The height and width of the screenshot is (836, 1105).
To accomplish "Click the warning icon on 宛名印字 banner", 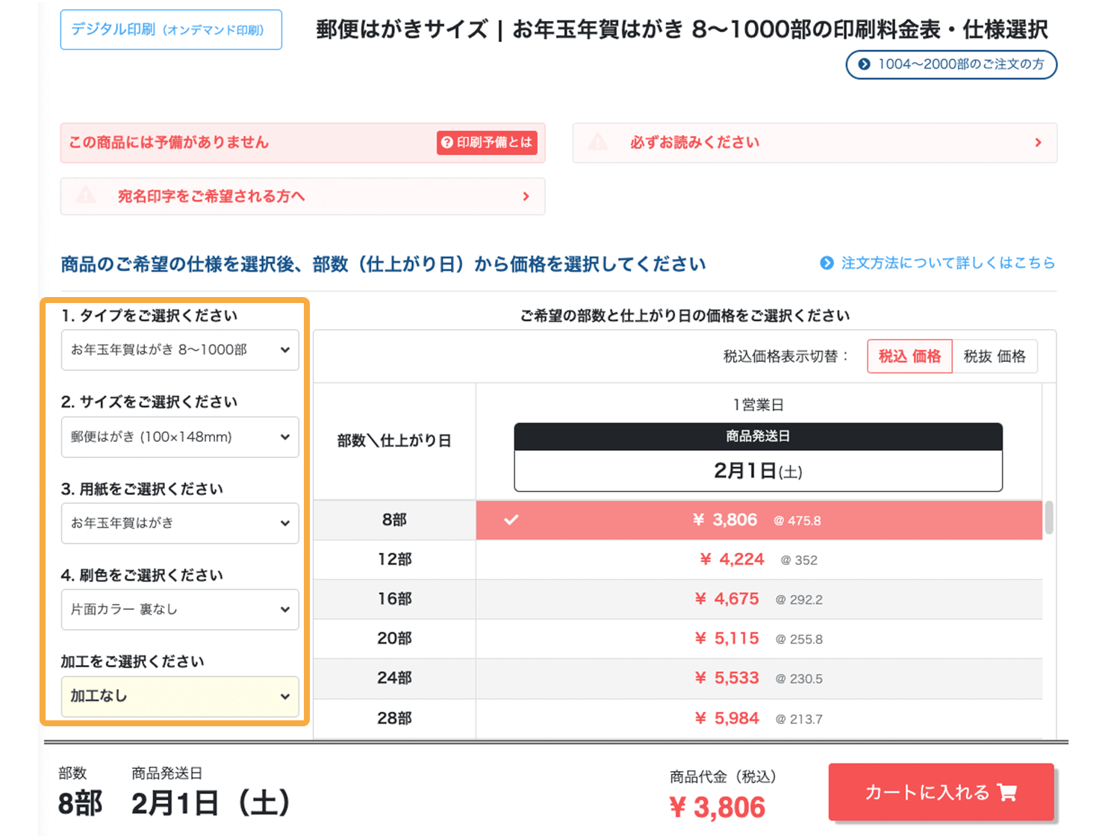I will tap(86, 196).
